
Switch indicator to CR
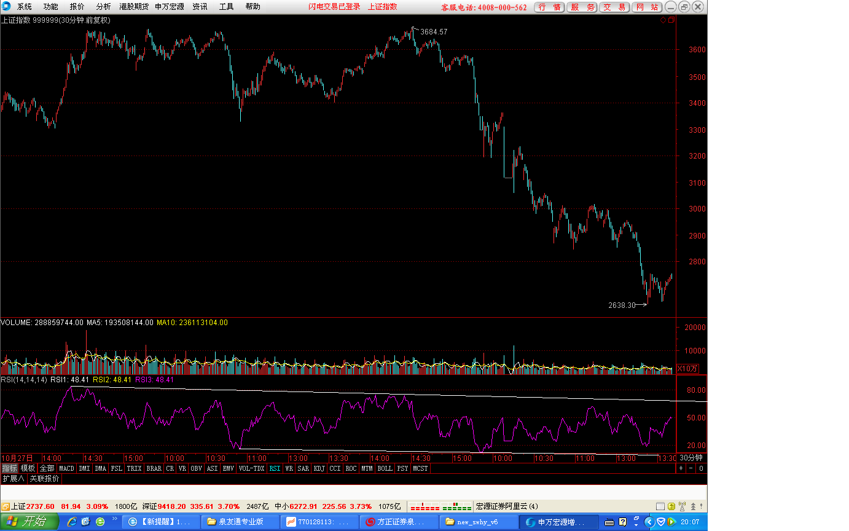(170, 468)
